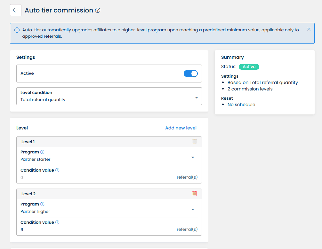Open the Level condition dropdown
322x249 pixels.
(x=109, y=96)
